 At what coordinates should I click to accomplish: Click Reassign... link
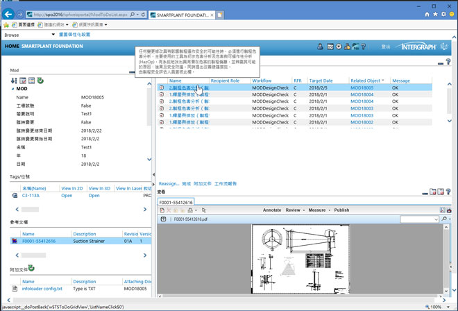(169, 183)
